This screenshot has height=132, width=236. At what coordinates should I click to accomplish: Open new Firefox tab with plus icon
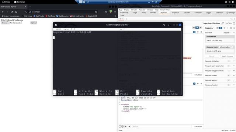tap(30, 7)
